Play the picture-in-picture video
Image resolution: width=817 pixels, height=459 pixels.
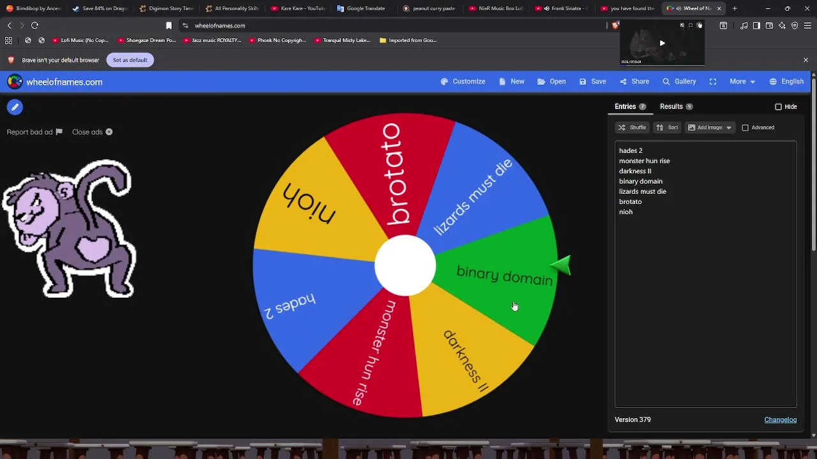662,43
